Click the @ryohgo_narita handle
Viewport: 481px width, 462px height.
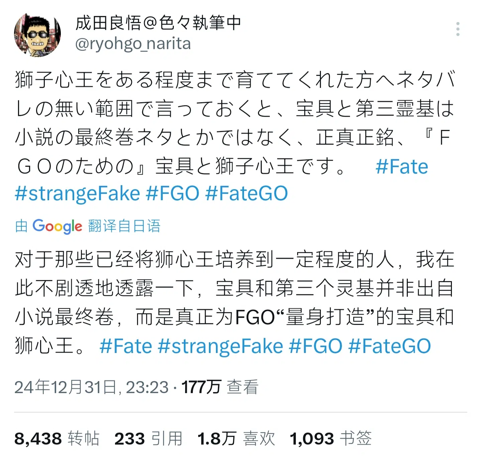click(133, 44)
